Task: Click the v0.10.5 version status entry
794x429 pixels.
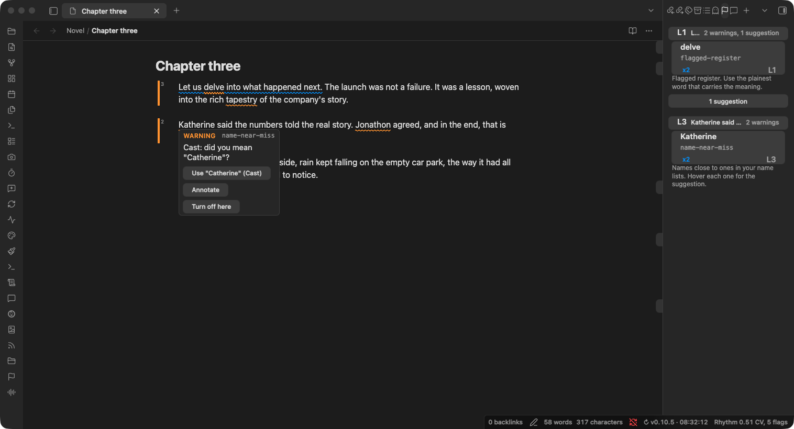Action: coord(676,422)
